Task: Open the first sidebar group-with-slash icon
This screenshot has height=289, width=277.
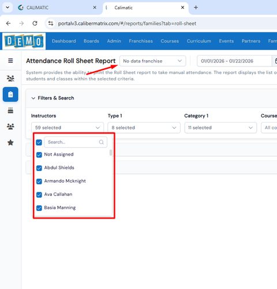Action: [x=10, y=79]
